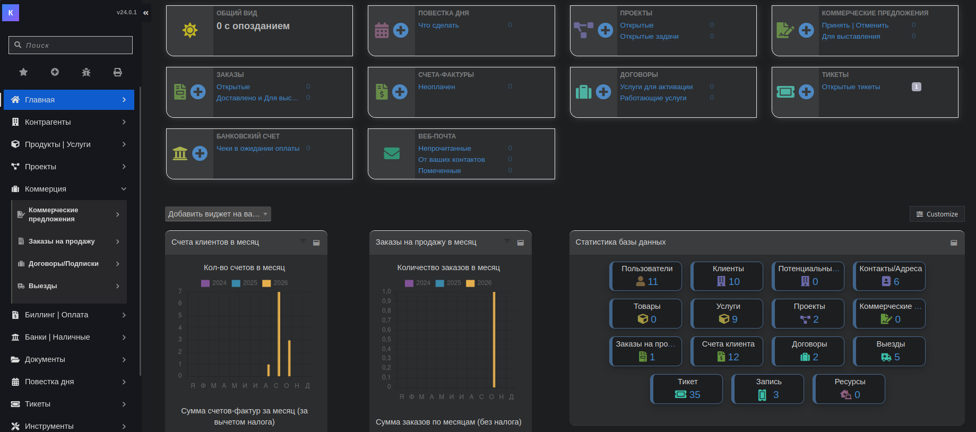Open the Биллинг | Оплата menu
The image size is (976, 432).
coord(69,315)
